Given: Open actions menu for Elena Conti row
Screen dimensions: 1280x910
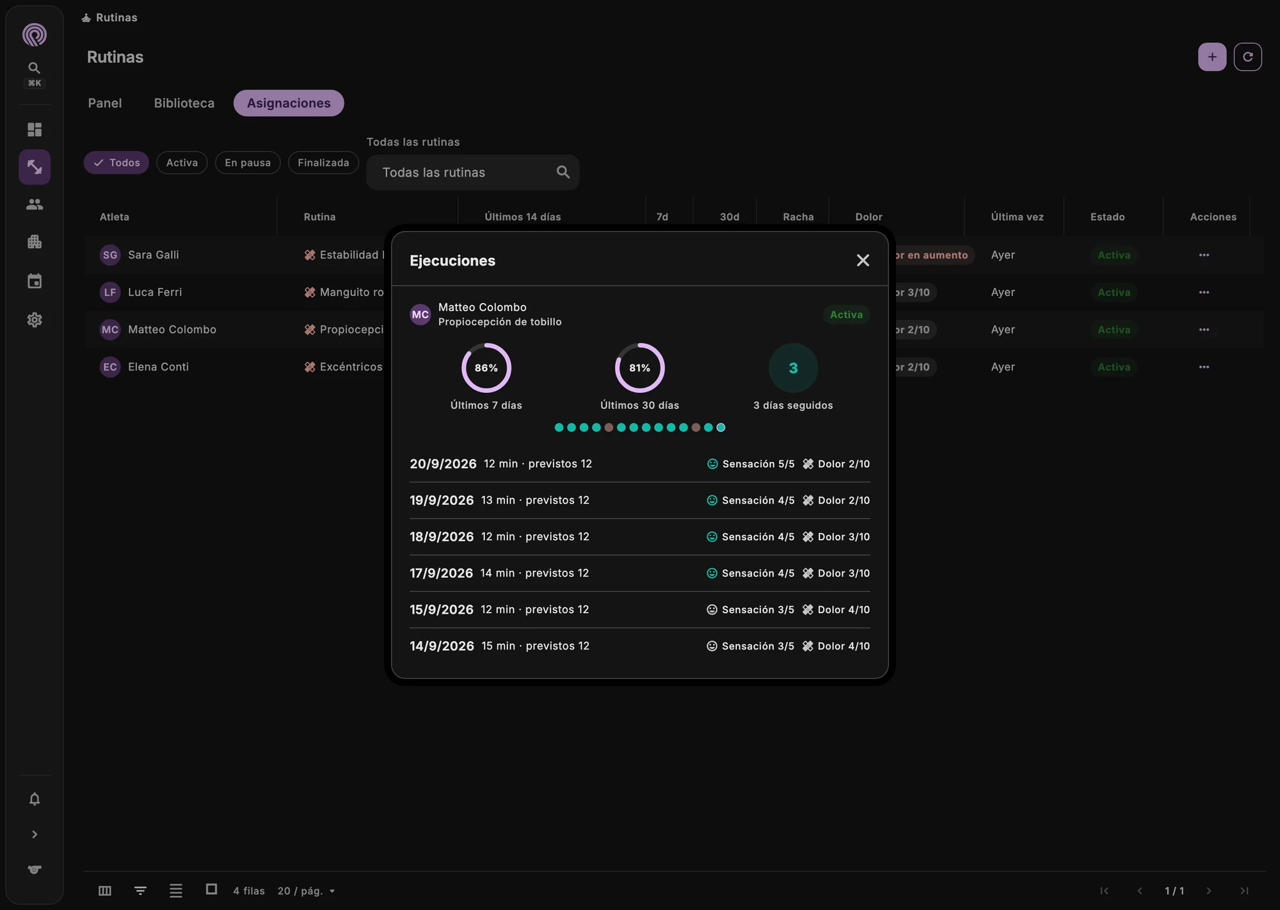Looking at the screenshot, I should (1204, 367).
